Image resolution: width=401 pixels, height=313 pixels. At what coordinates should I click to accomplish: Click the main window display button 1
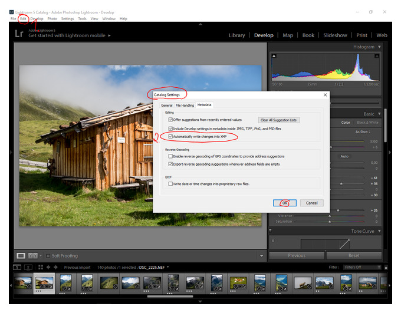pyautogui.click(x=17, y=268)
